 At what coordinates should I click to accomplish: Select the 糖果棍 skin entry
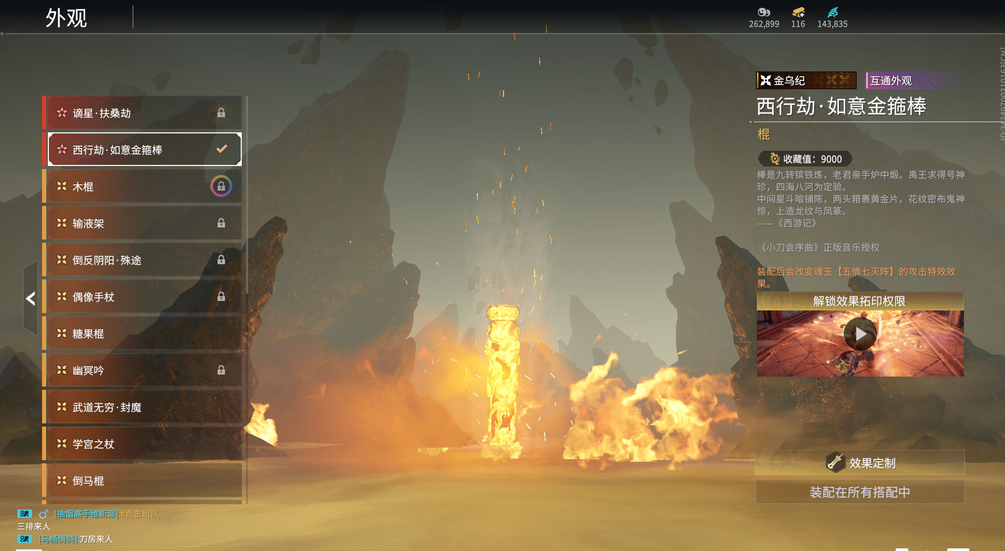(142, 334)
